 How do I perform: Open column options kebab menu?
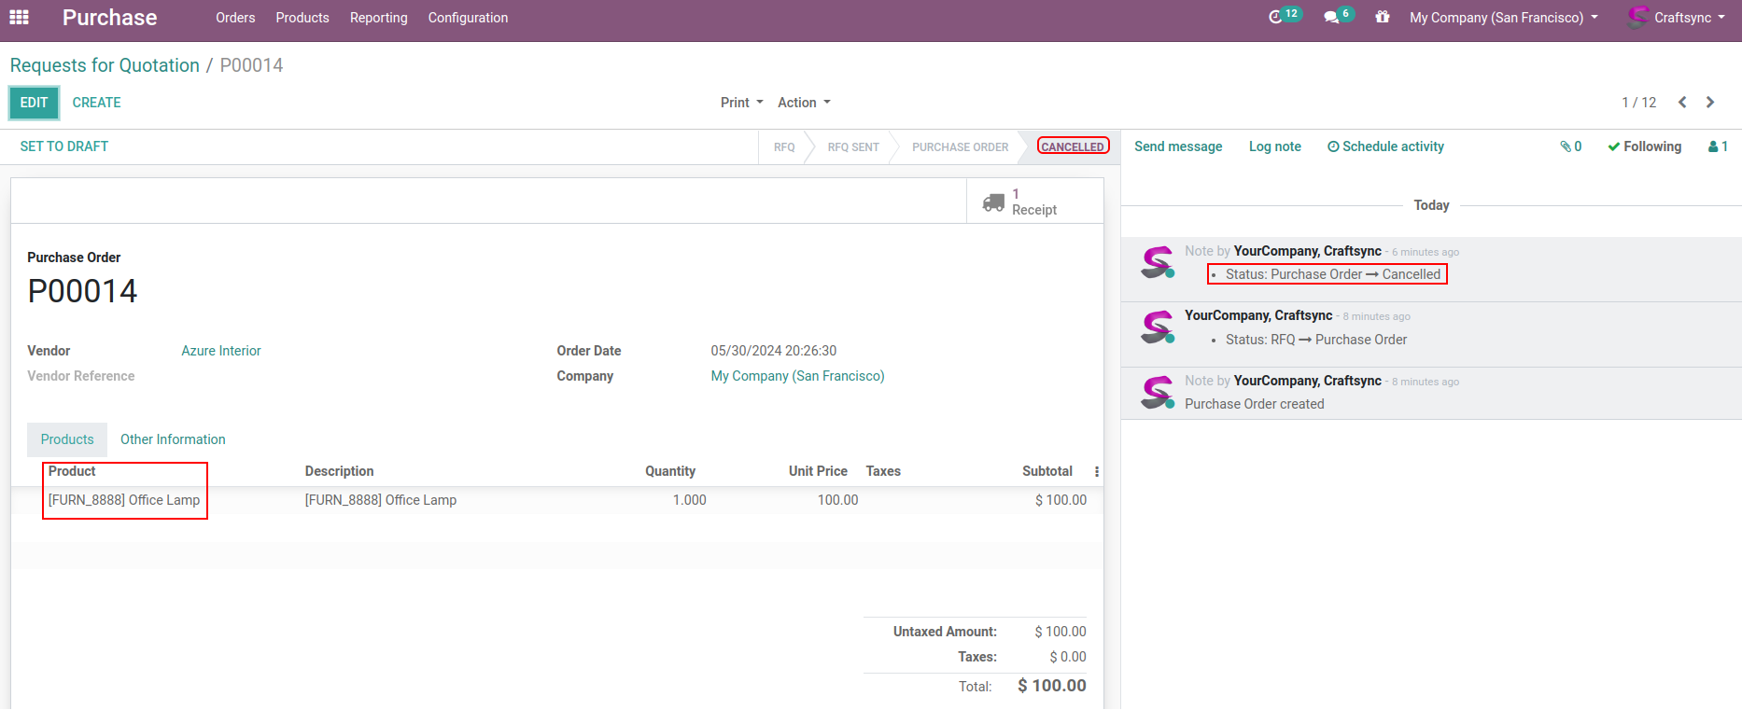point(1097,472)
